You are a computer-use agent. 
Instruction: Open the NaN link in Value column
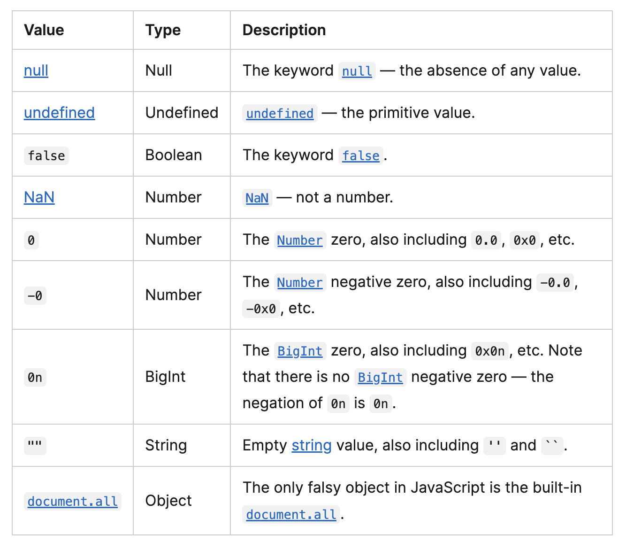tap(39, 197)
